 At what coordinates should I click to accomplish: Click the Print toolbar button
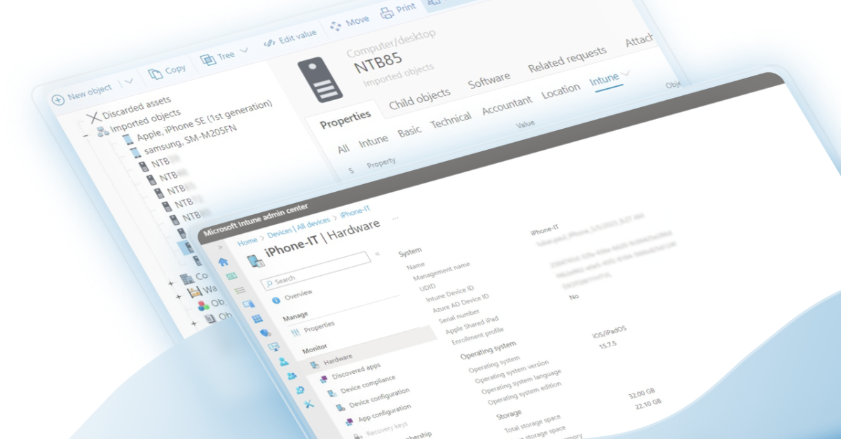click(x=398, y=10)
